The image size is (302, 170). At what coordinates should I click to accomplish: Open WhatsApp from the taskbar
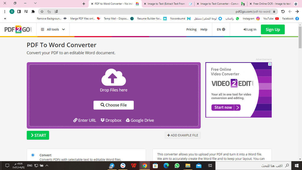point(177,166)
